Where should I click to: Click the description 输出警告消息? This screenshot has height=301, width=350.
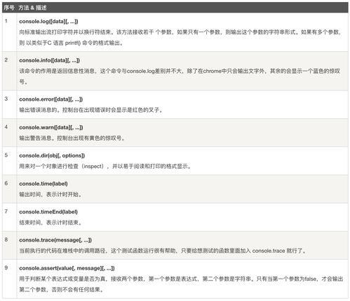point(72,139)
